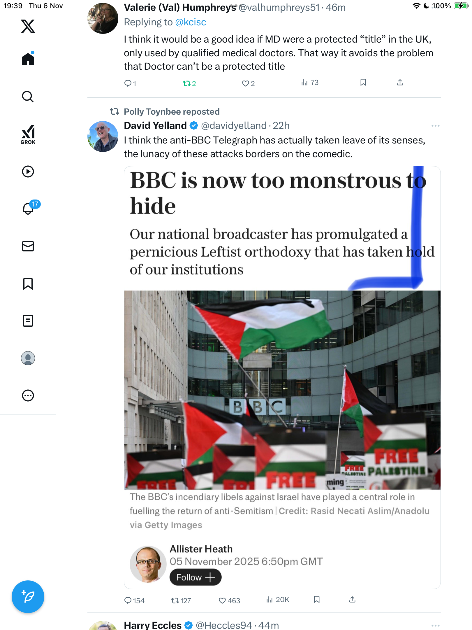Open the video tab play icon
The height and width of the screenshot is (630, 472).
[28, 171]
